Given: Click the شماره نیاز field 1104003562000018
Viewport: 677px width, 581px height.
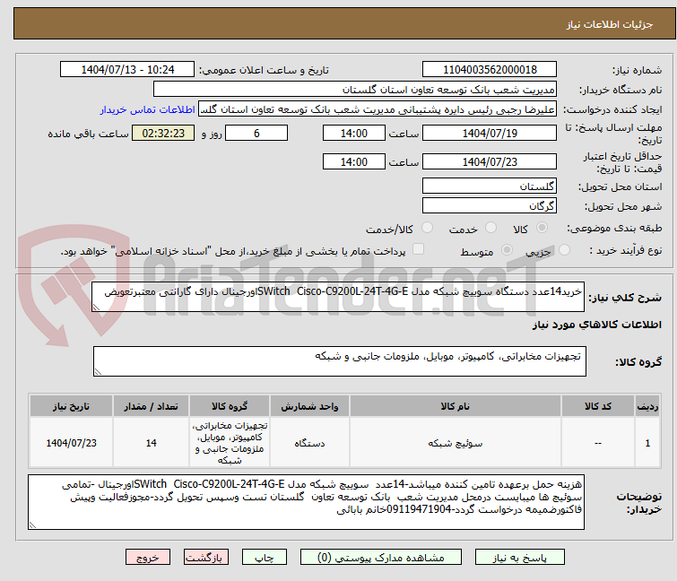Looking at the screenshot, I should (490, 70).
